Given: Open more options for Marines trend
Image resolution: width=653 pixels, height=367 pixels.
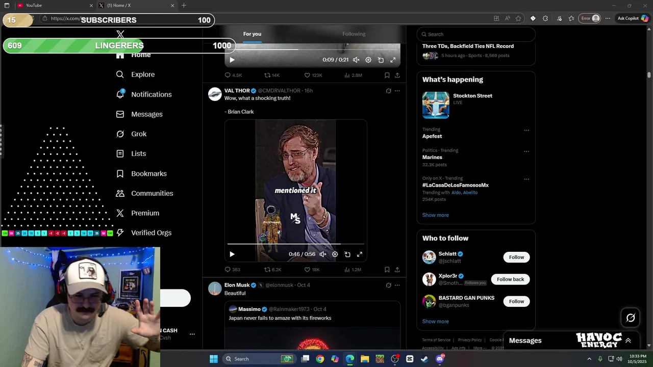Looking at the screenshot, I should (x=526, y=151).
